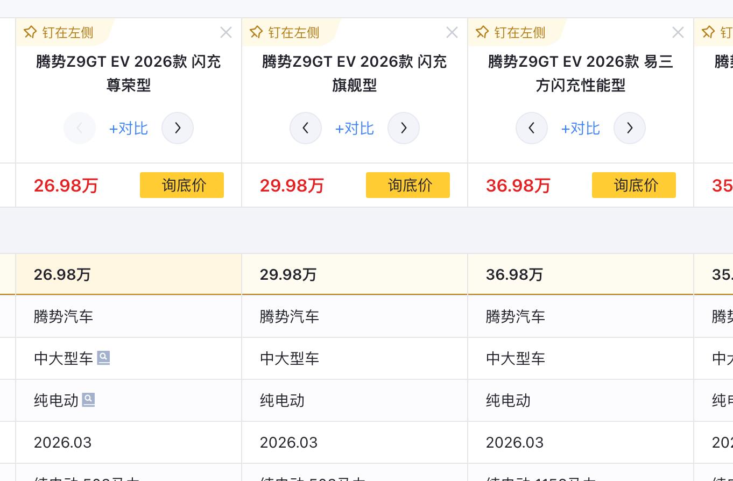
Task: Ask lowest price for 26.98万 model
Action: (182, 185)
